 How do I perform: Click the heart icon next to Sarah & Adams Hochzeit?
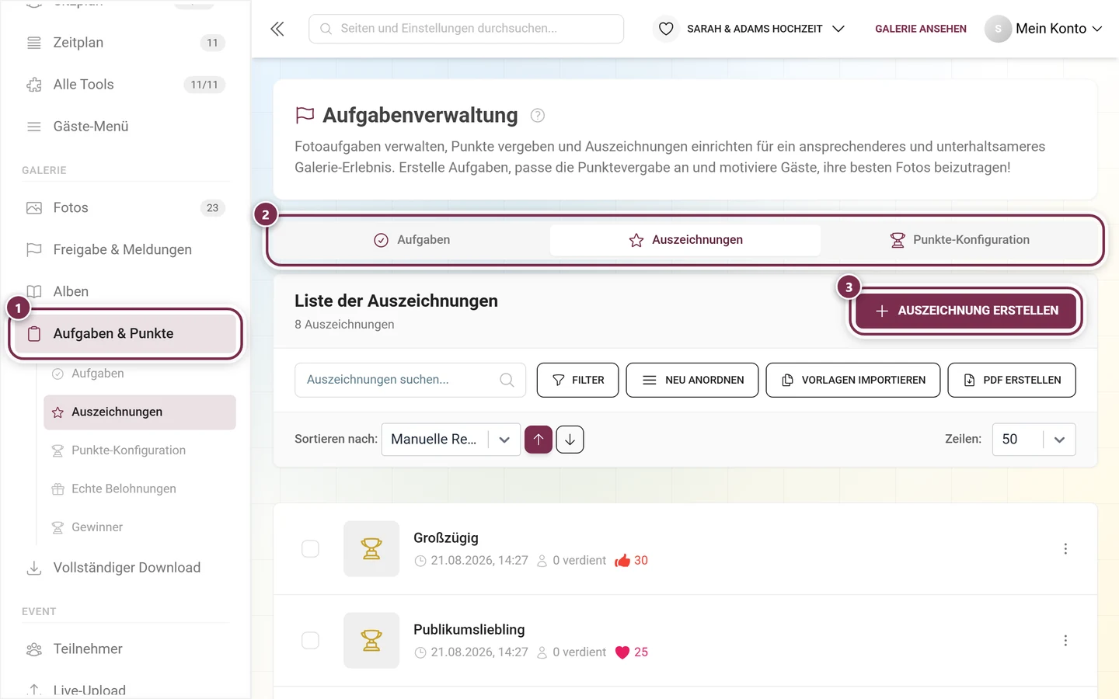(666, 29)
